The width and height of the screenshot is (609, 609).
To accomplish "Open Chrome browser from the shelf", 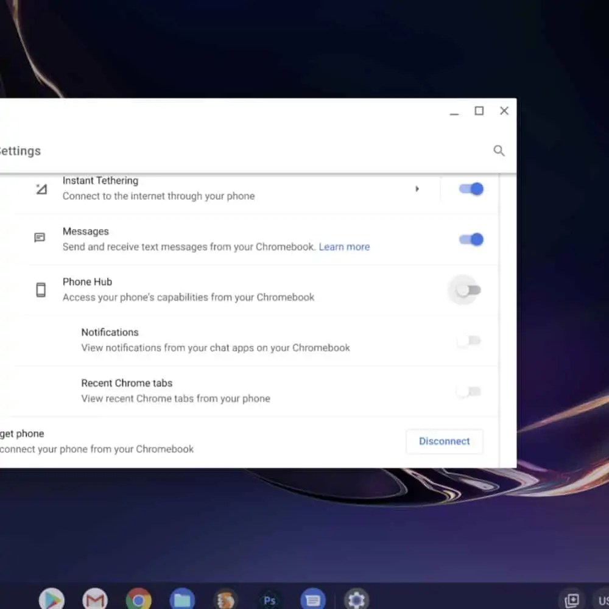I will 139,598.
